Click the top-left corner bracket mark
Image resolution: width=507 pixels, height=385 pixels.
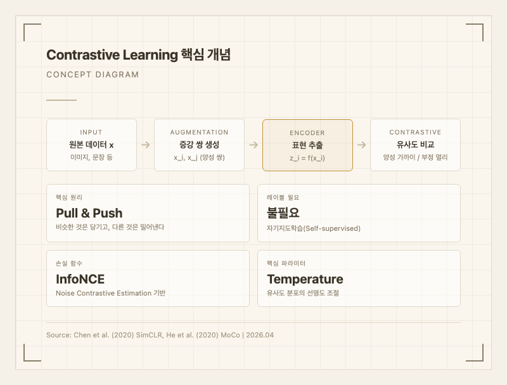tap(30, 30)
